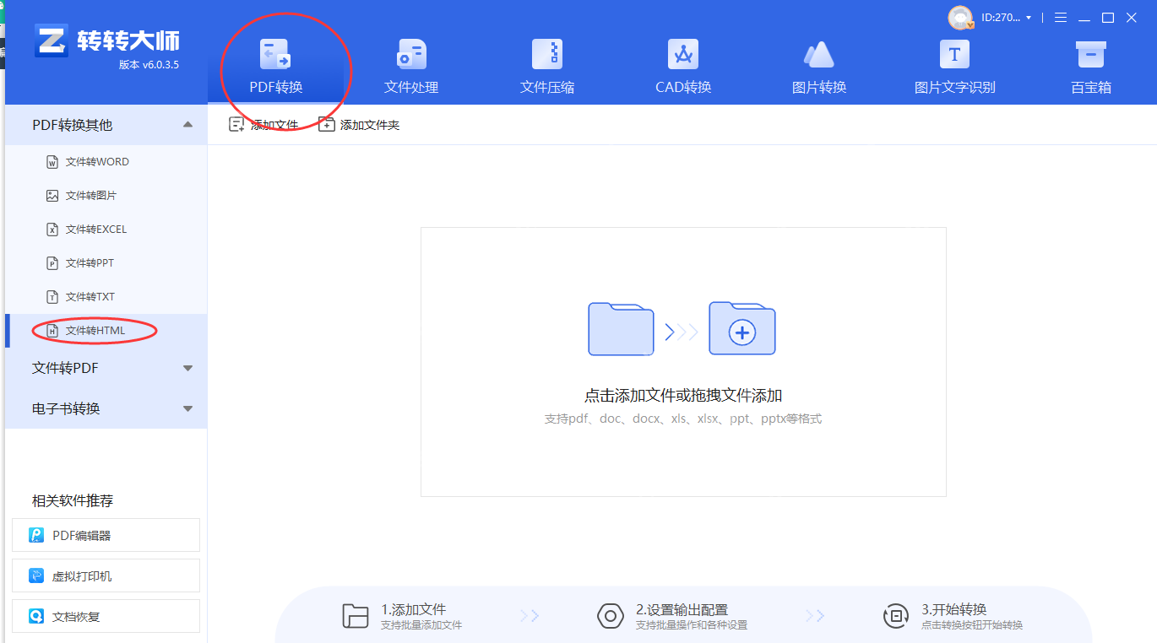Click the drop zone to add files
Viewport: 1157px width, 643px height.
click(682, 363)
